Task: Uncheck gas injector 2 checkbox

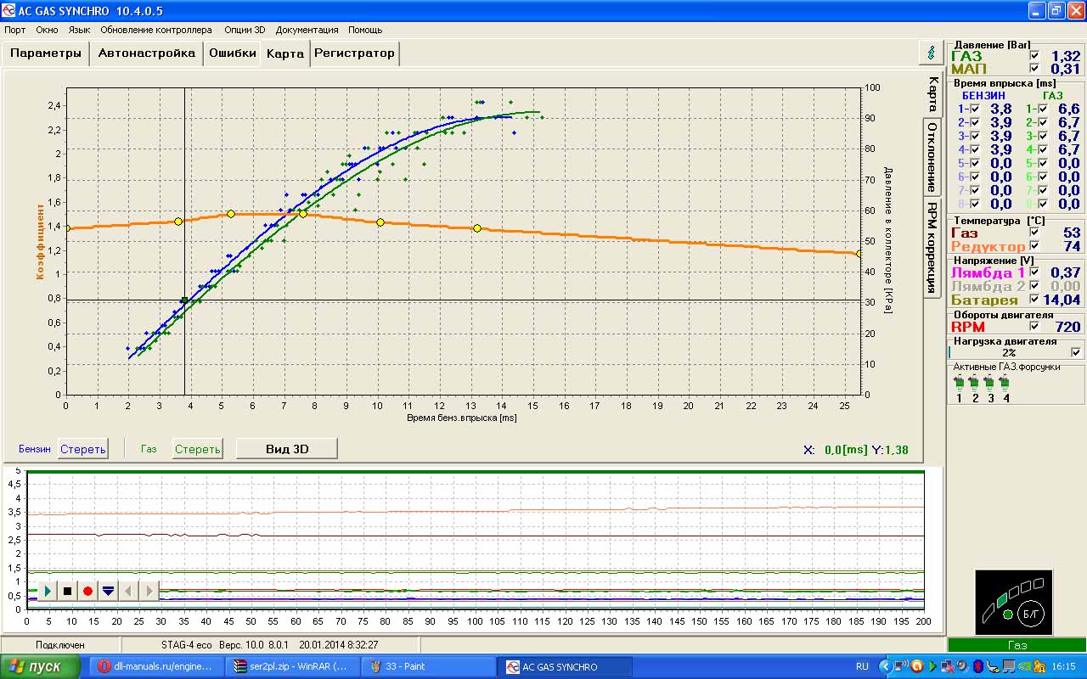Action: pos(1043,122)
